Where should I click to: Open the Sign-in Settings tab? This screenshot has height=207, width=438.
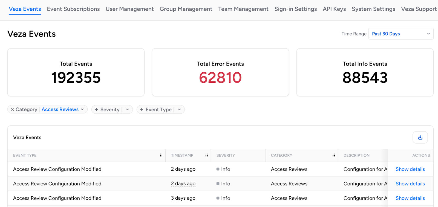click(296, 9)
